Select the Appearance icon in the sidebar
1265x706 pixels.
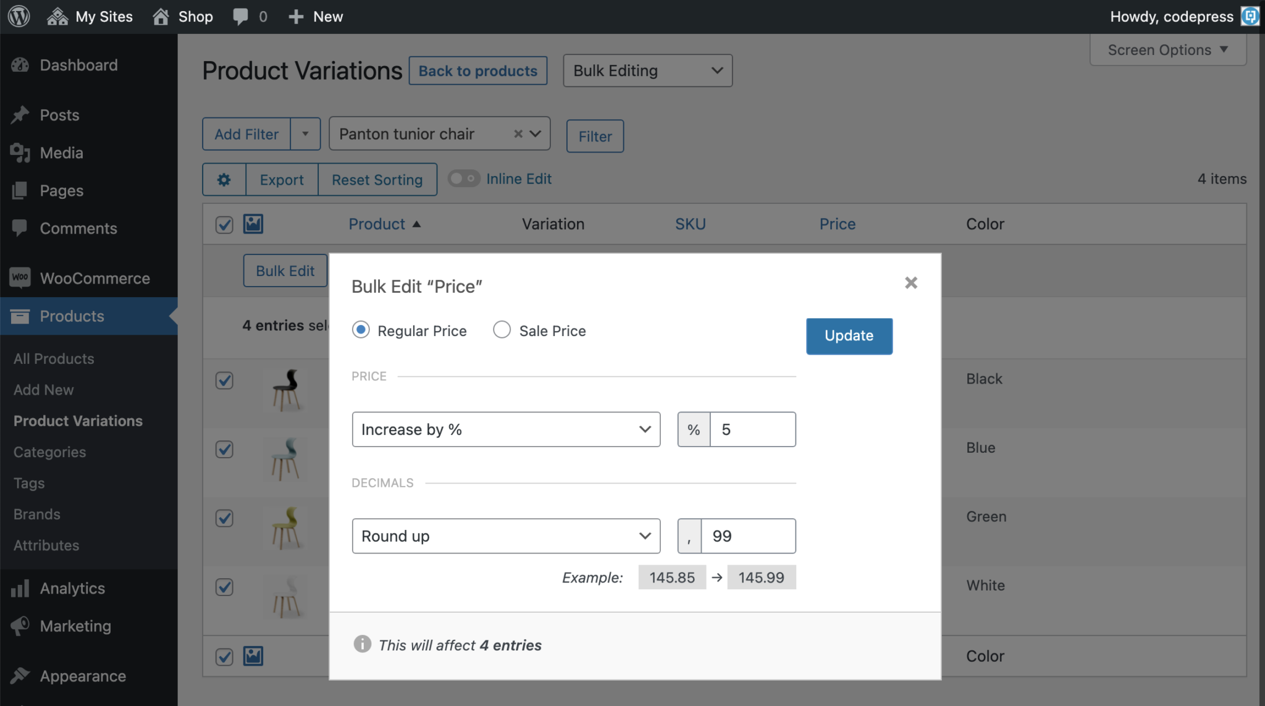(x=20, y=675)
